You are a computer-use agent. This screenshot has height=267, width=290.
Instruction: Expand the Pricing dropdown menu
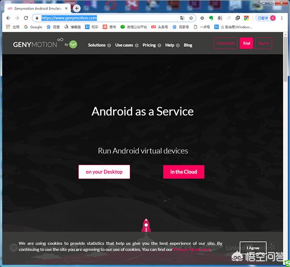click(152, 45)
